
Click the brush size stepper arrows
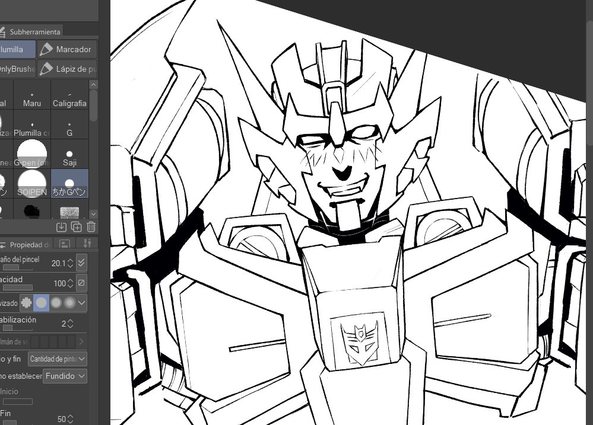(71, 263)
